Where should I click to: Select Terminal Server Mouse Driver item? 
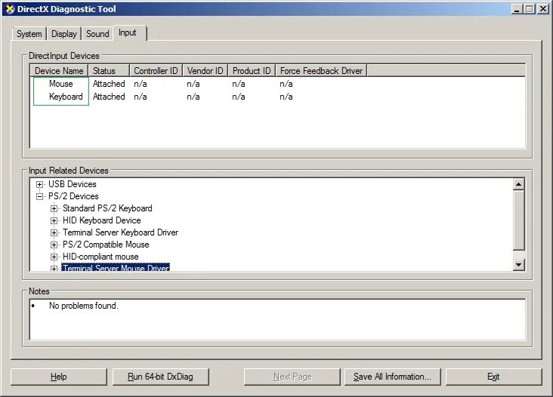[116, 267]
